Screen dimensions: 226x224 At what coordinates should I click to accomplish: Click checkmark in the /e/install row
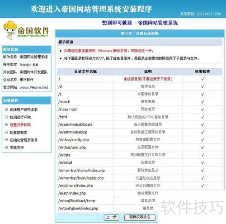tap(202, 162)
